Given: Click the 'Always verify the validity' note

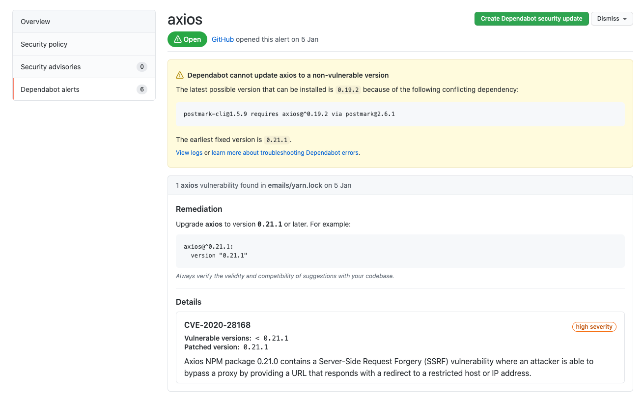Looking at the screenshot, I should pyautogui.click(x=285, y=276).
